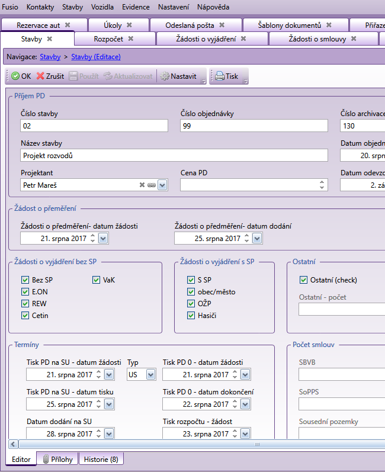The width and height of the screenshot is (385, 472).
Task: Switch to the Rozpočet tab
Action: click(x=109, y=38)
